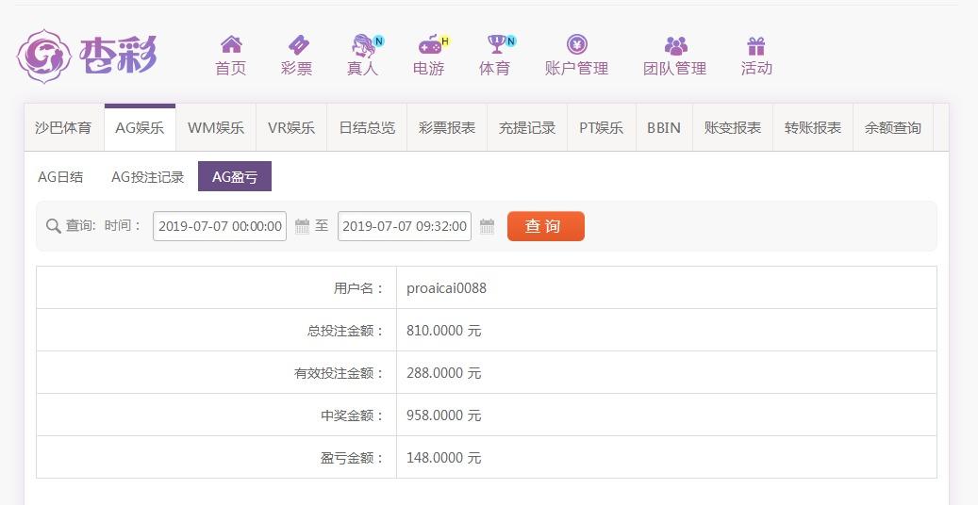Screen dimensions: 978x505
Task: Switch to the 余额查询 tab
Action: [x=892, y=128]
